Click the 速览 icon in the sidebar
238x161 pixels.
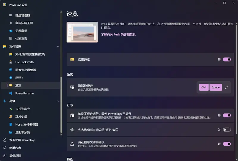pyautogui.click(x=11, y=85)
